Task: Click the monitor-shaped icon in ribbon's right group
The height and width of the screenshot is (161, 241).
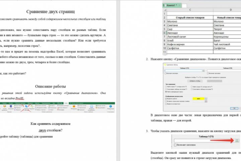Action: 91,106
